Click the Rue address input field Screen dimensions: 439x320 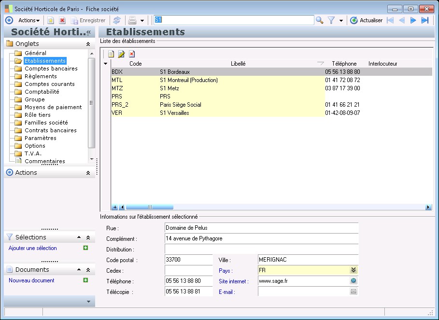click(261, 228)
